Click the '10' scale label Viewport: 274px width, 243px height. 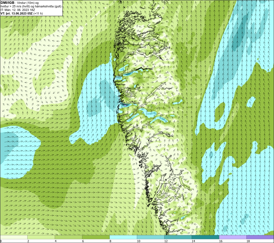pyautogui.click(x=138, y=241)
